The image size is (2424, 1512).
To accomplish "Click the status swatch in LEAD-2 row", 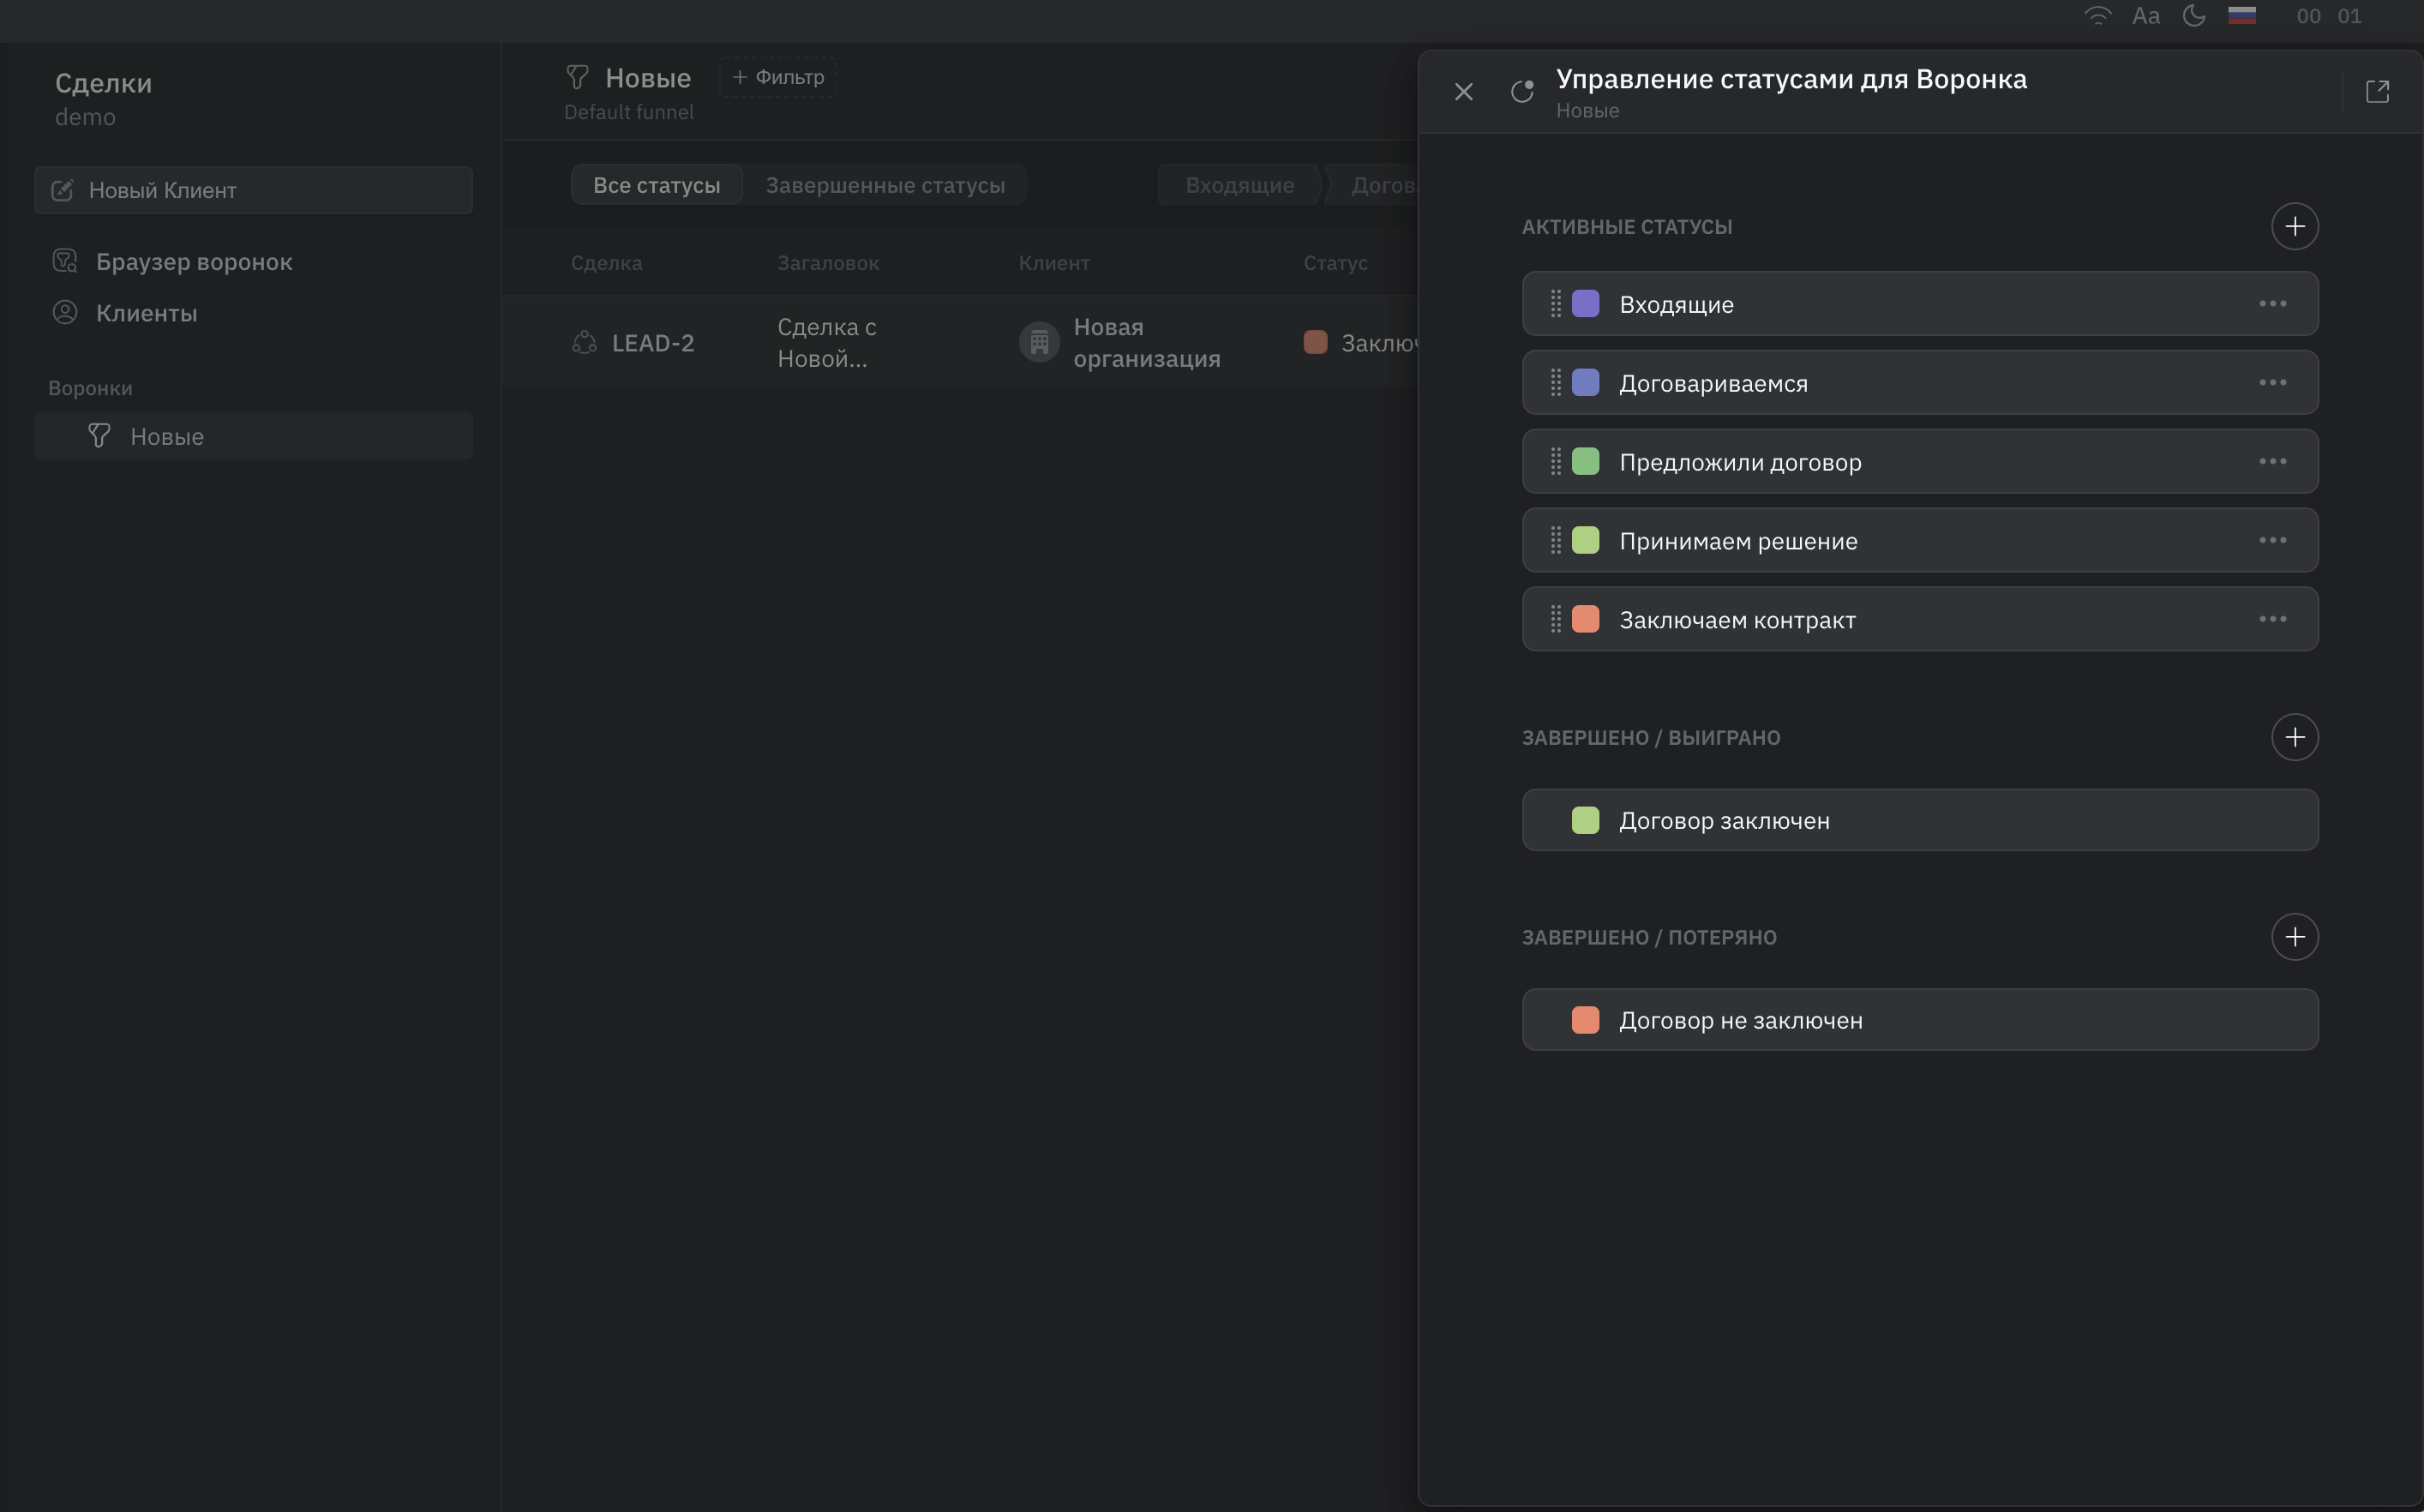I will coord(1315,342).
